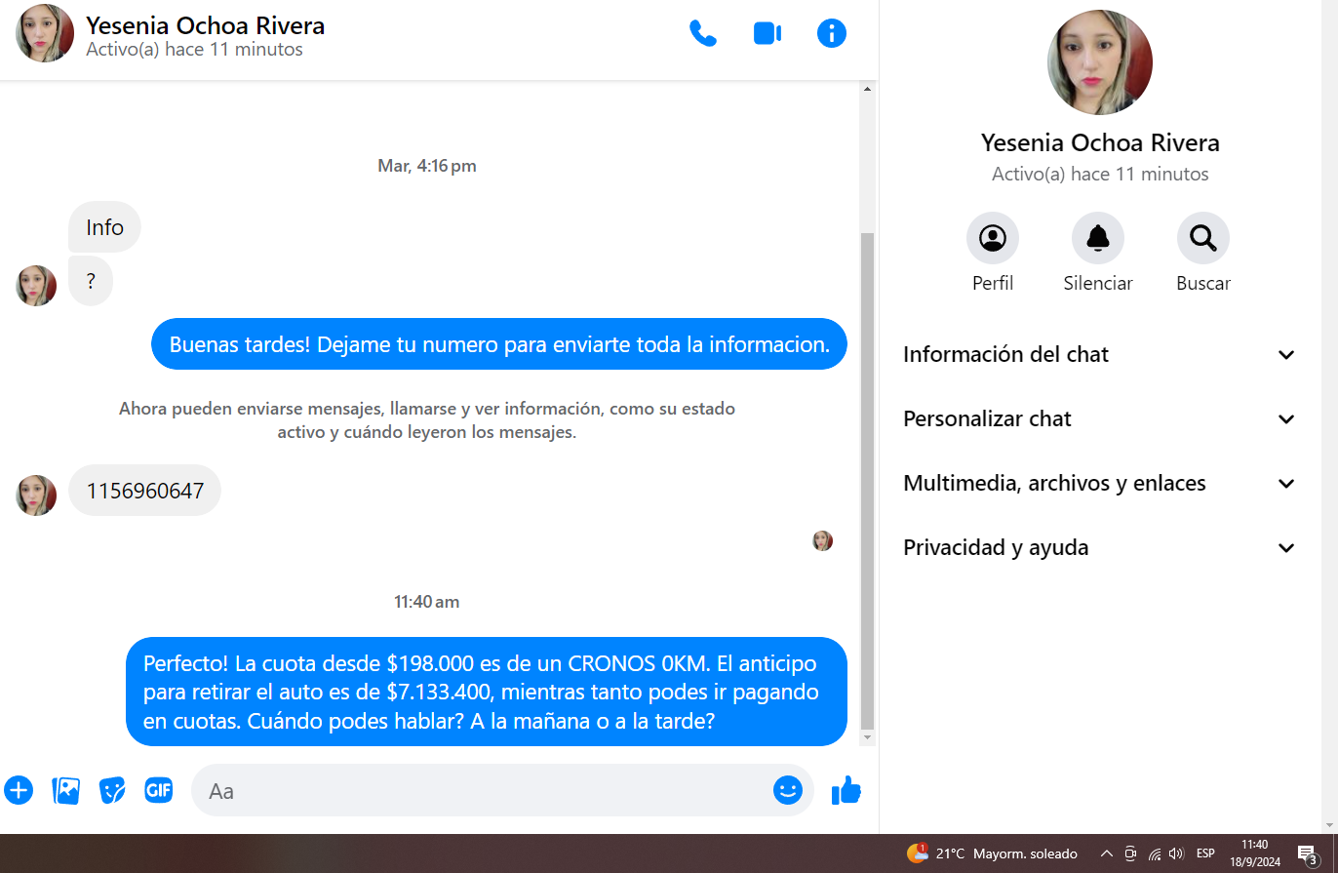Click the "?" message bubble
1338x873 pixels.
pos(91,281)
